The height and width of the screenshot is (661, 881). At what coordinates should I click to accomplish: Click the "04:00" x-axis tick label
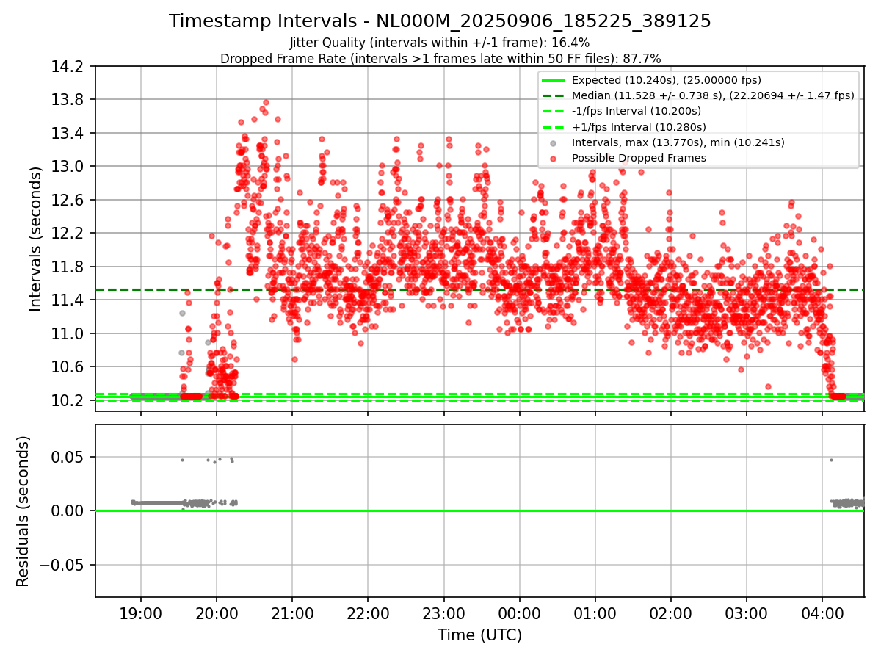pyautogui.click(x=822, y=613)
